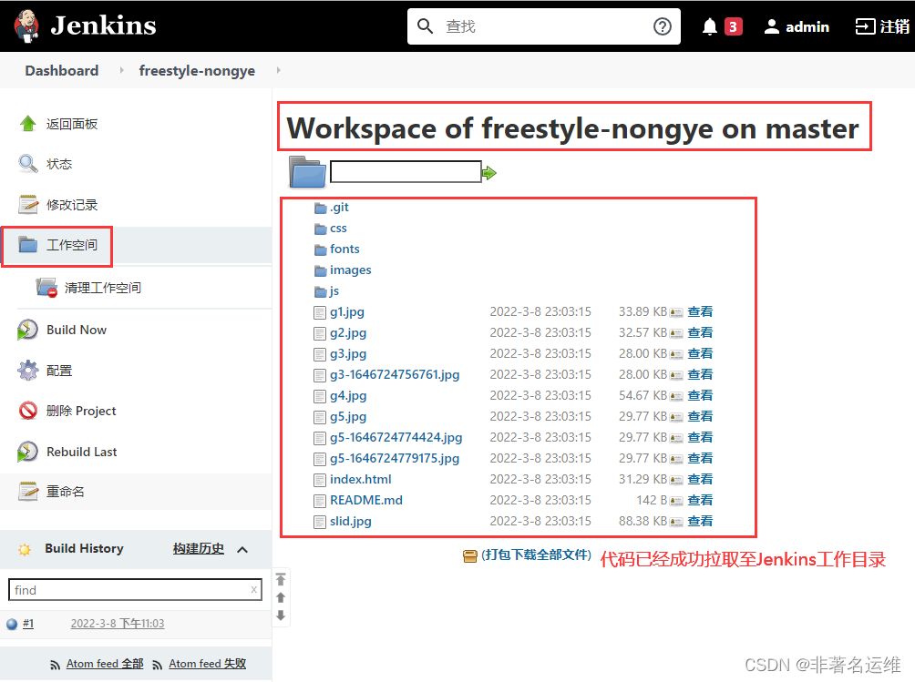
Task: Click the file icon beside g4.jpg
Action: [320, 396]
